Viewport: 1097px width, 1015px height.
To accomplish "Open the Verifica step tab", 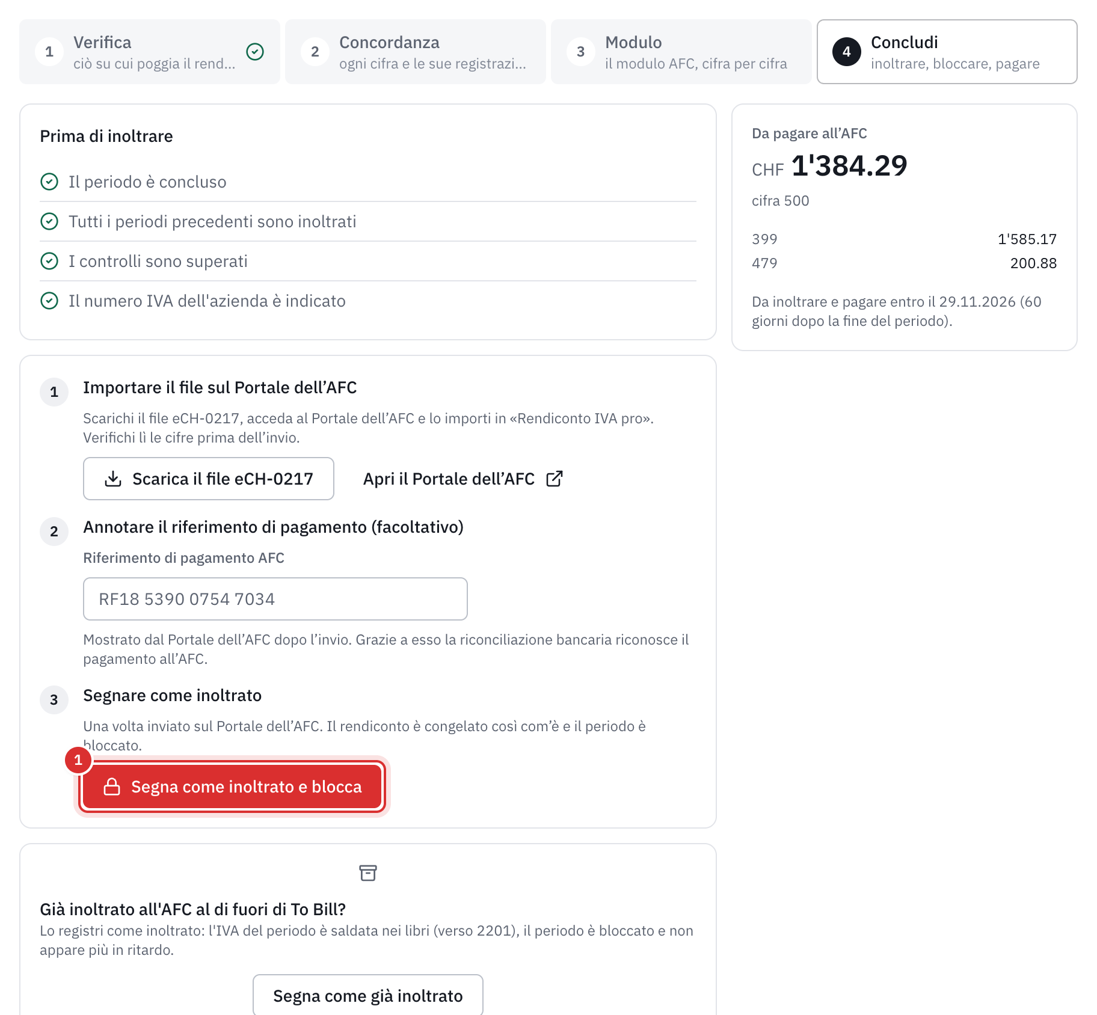I will 150,52.
